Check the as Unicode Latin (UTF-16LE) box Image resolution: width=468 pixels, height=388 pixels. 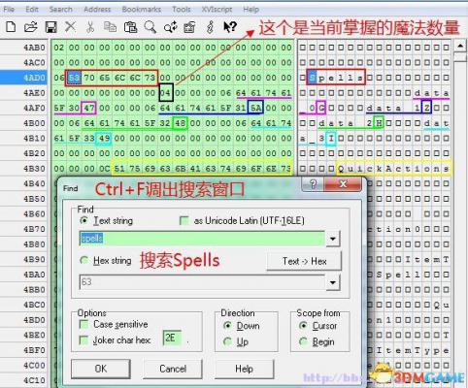click(x=184, y=221)
